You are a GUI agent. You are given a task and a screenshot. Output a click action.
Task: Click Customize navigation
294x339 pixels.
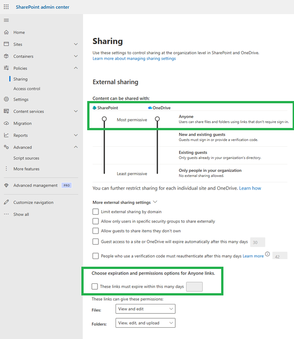pos(33,203)
